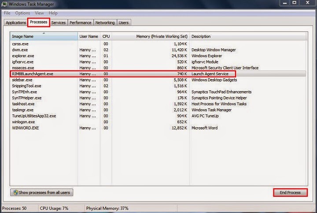Image resolution: width=317 pixels, height=213 pixels.
Task: Sort by User Name column header
Action: click(x=89, y=37)
